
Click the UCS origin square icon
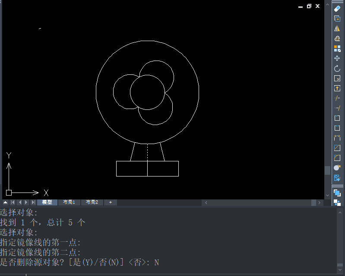click(9, 193)
